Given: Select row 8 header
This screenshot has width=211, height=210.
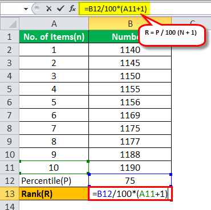Looking at the screenshot, I should (x=10, y=128).
